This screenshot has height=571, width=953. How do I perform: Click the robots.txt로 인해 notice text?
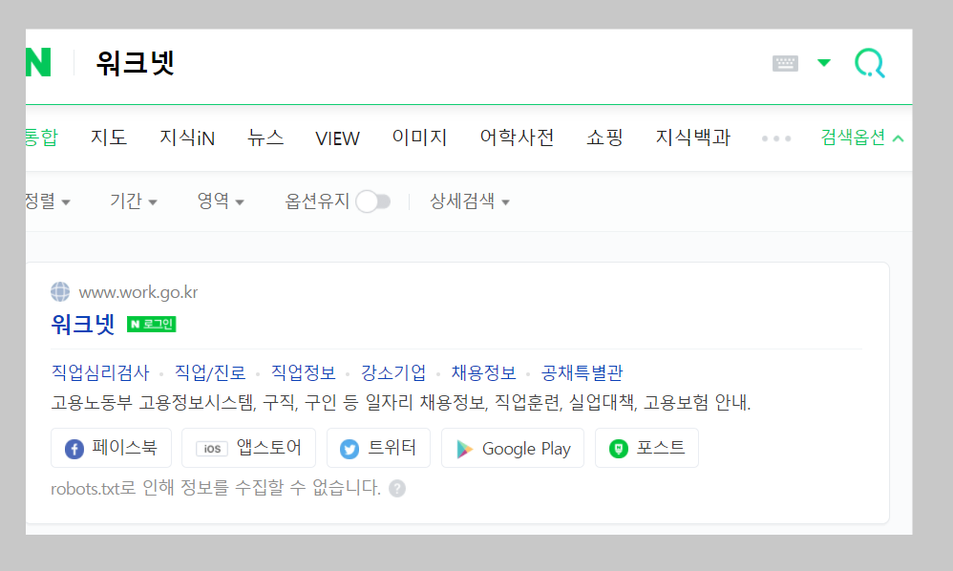[x=216, y=488]
